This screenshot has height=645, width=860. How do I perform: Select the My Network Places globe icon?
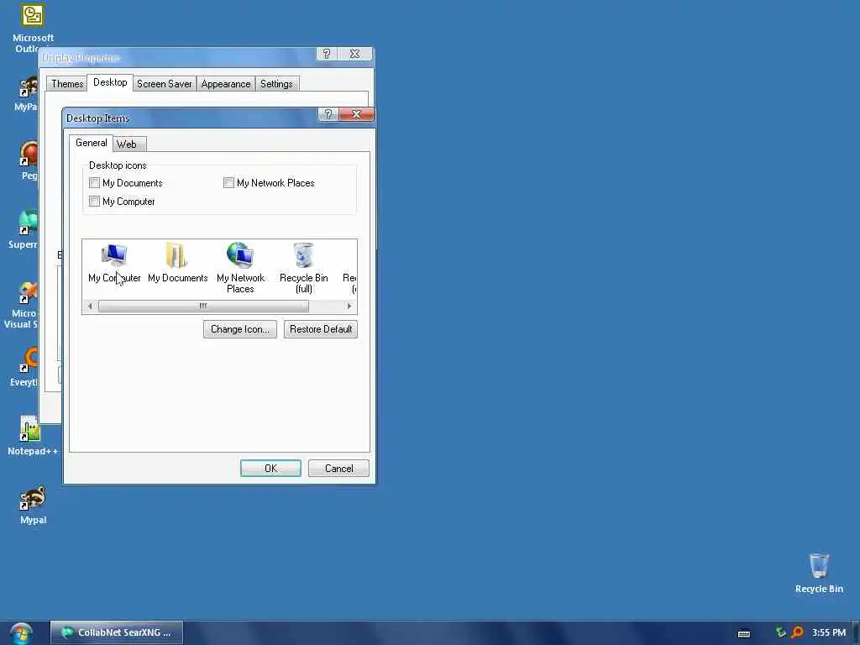pyautogui.click(x=240, y=268)
